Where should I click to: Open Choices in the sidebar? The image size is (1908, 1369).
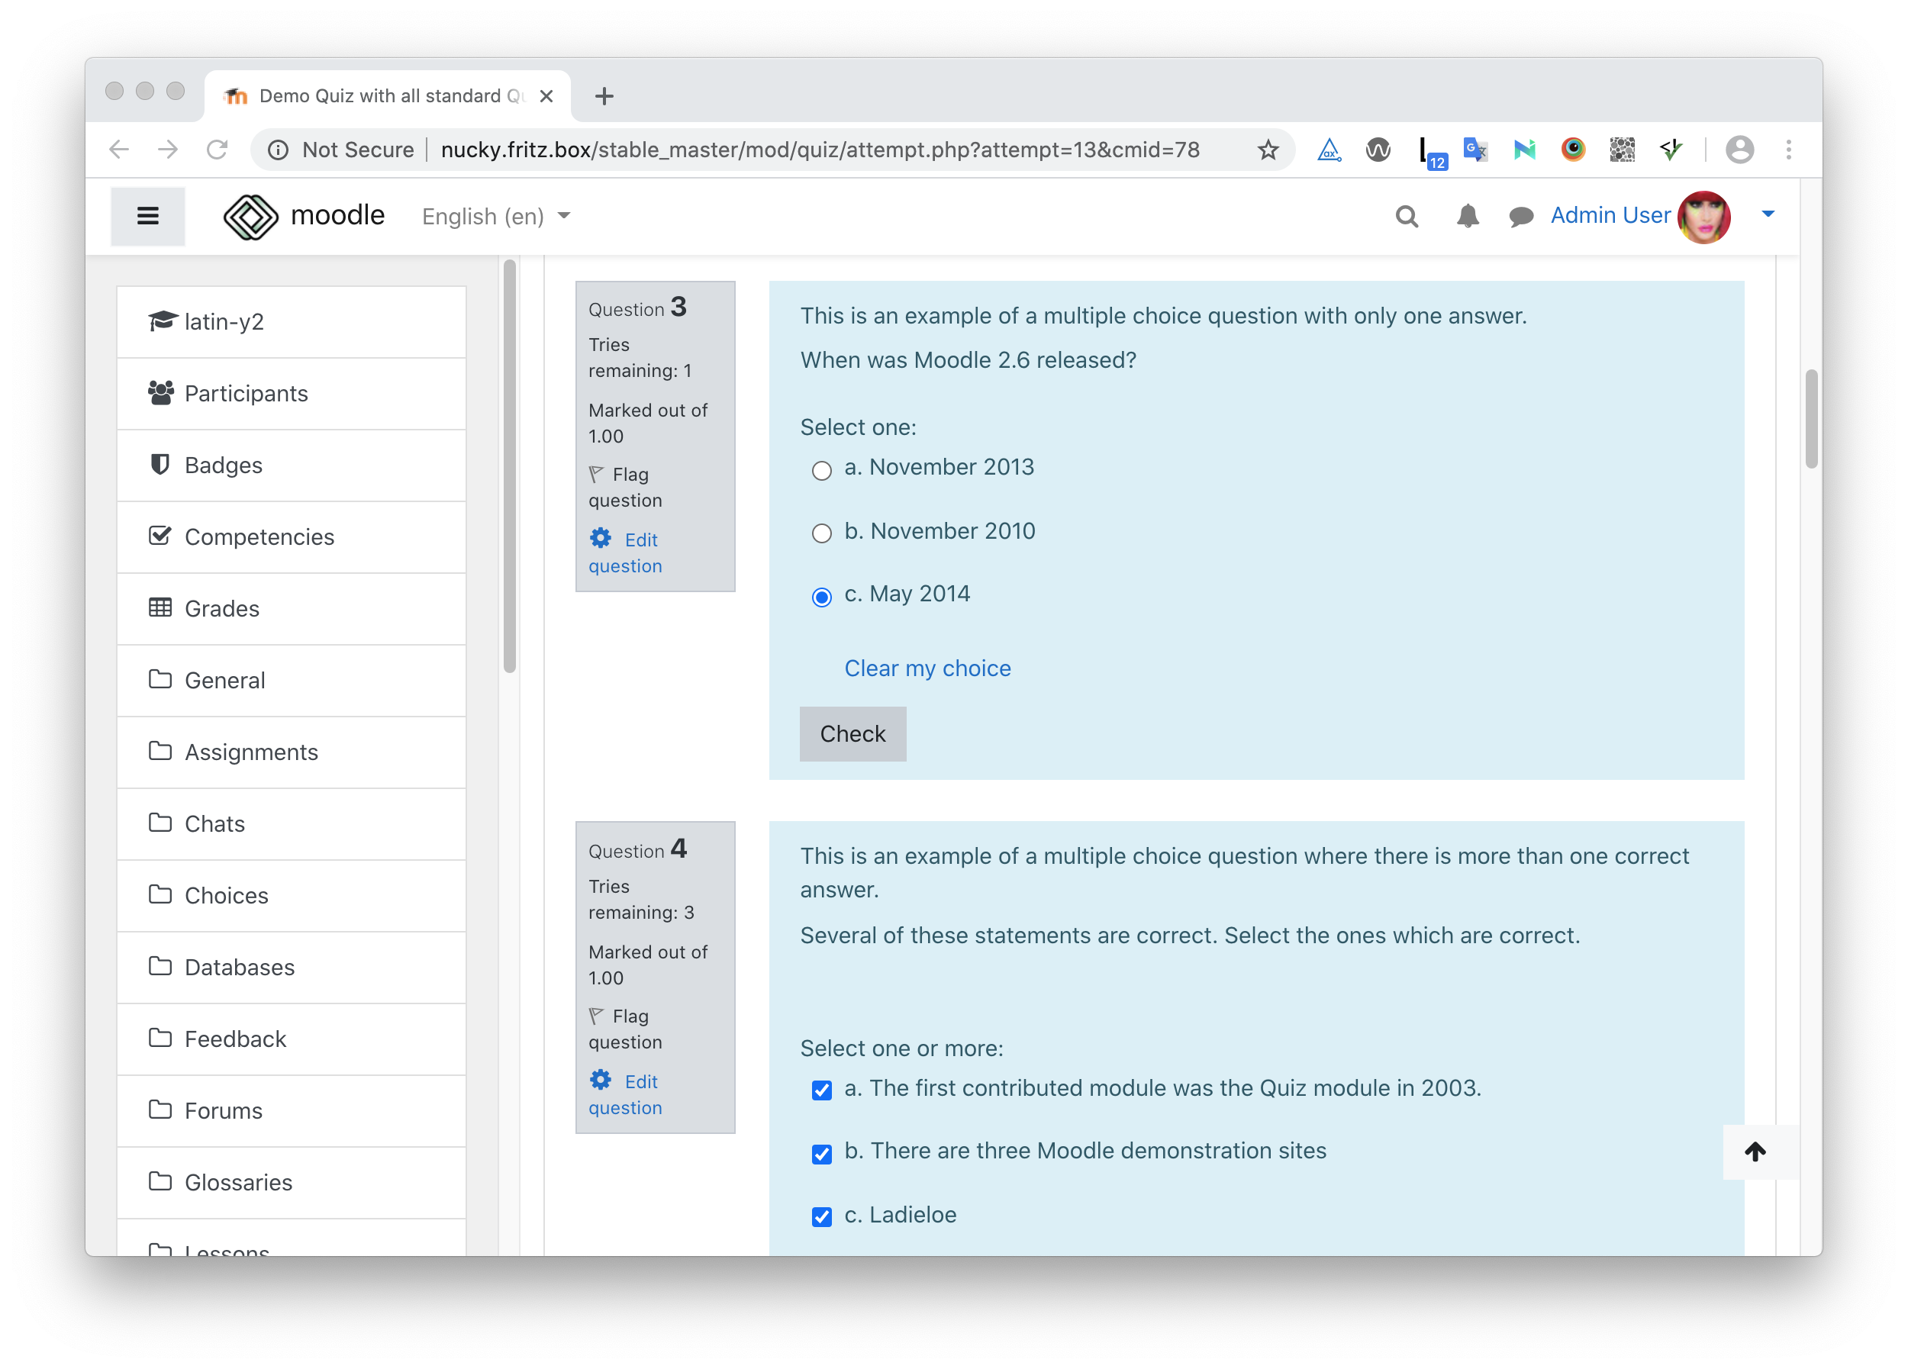[x=291, y=894]
